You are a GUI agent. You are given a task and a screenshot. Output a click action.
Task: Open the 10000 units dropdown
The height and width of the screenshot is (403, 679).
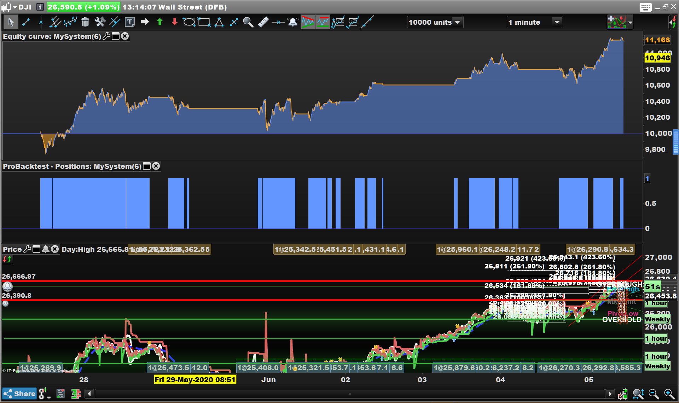[x=457, y=22]
